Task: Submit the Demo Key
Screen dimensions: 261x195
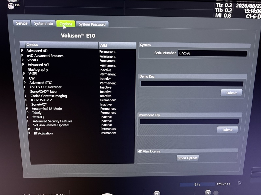Action: [231, 93]
